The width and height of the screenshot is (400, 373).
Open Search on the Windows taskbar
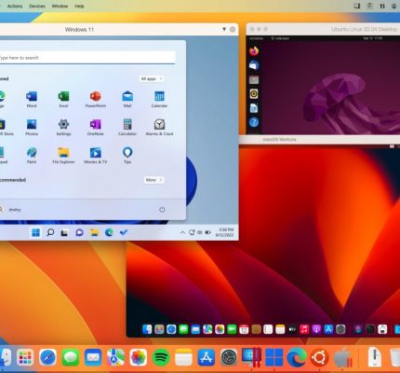50,232
